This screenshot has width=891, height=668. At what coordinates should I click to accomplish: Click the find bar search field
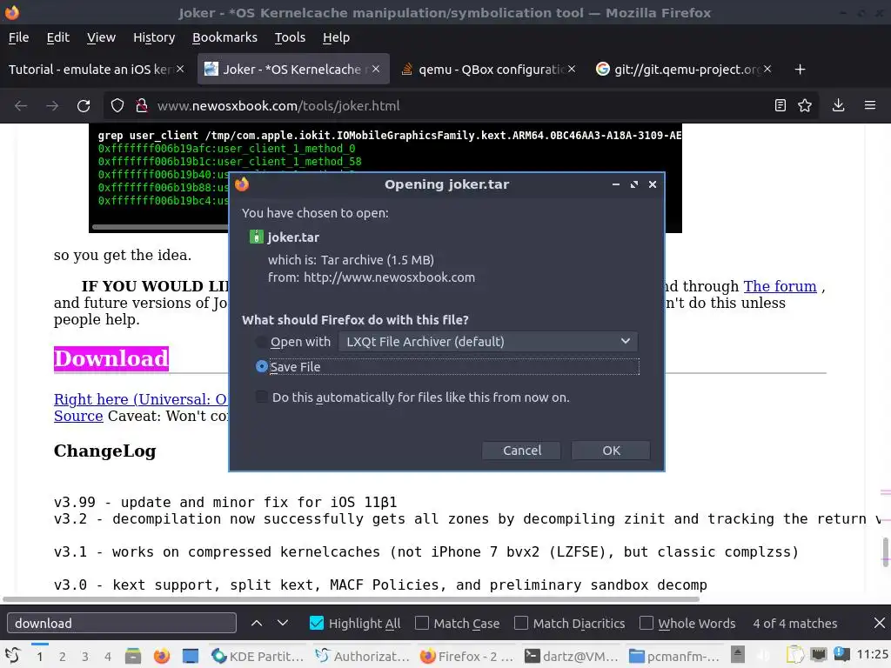point(122,623)
